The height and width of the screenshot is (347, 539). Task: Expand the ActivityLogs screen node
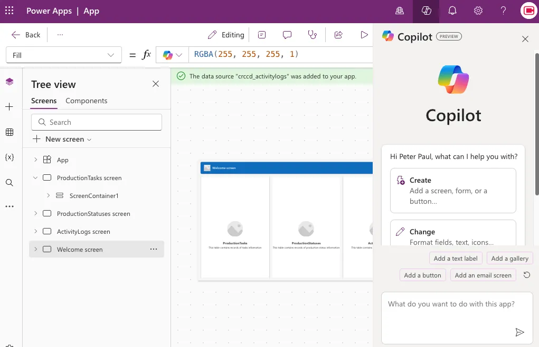[x=35, y=232]
